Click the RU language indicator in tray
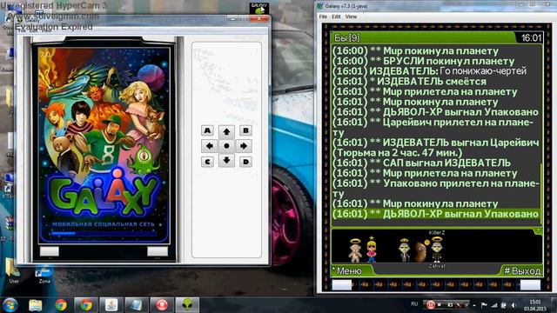557x313 pixels. (414, 304)
